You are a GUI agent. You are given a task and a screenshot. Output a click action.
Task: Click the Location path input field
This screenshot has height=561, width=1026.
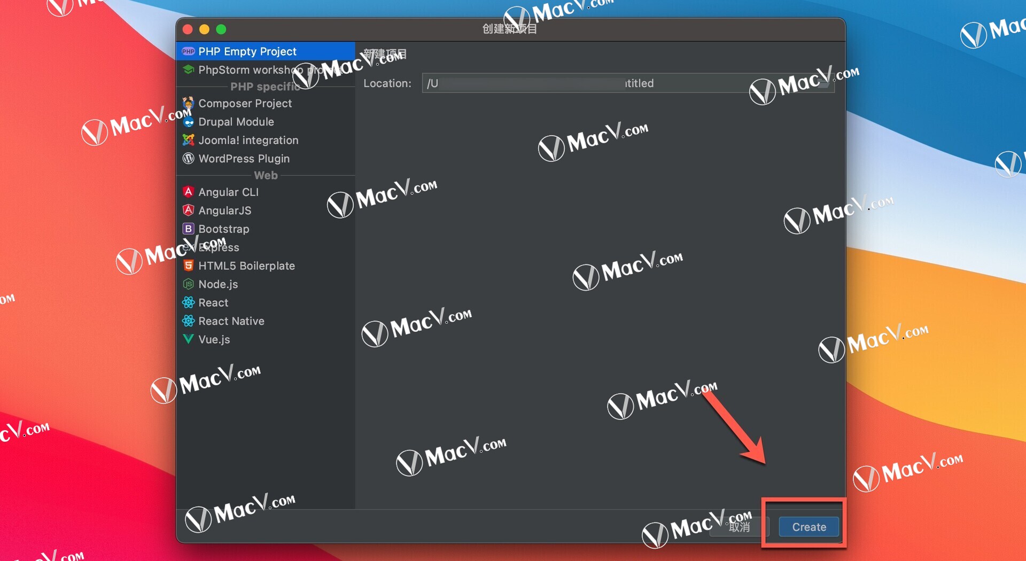coord(628,83)
